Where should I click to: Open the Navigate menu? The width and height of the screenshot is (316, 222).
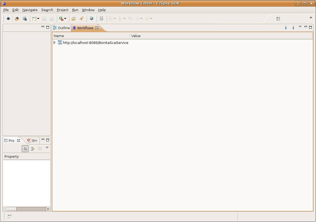[30, 10]
